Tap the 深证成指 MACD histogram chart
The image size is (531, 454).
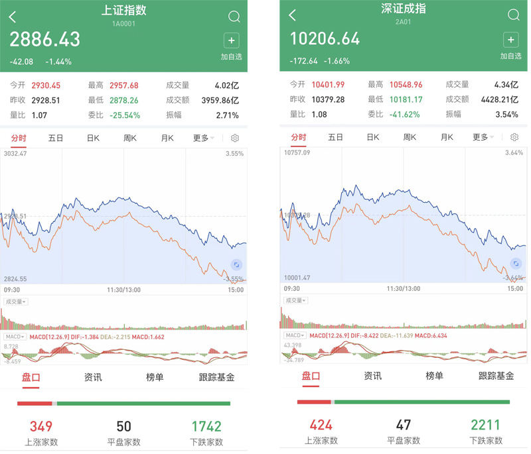(404, 351)
